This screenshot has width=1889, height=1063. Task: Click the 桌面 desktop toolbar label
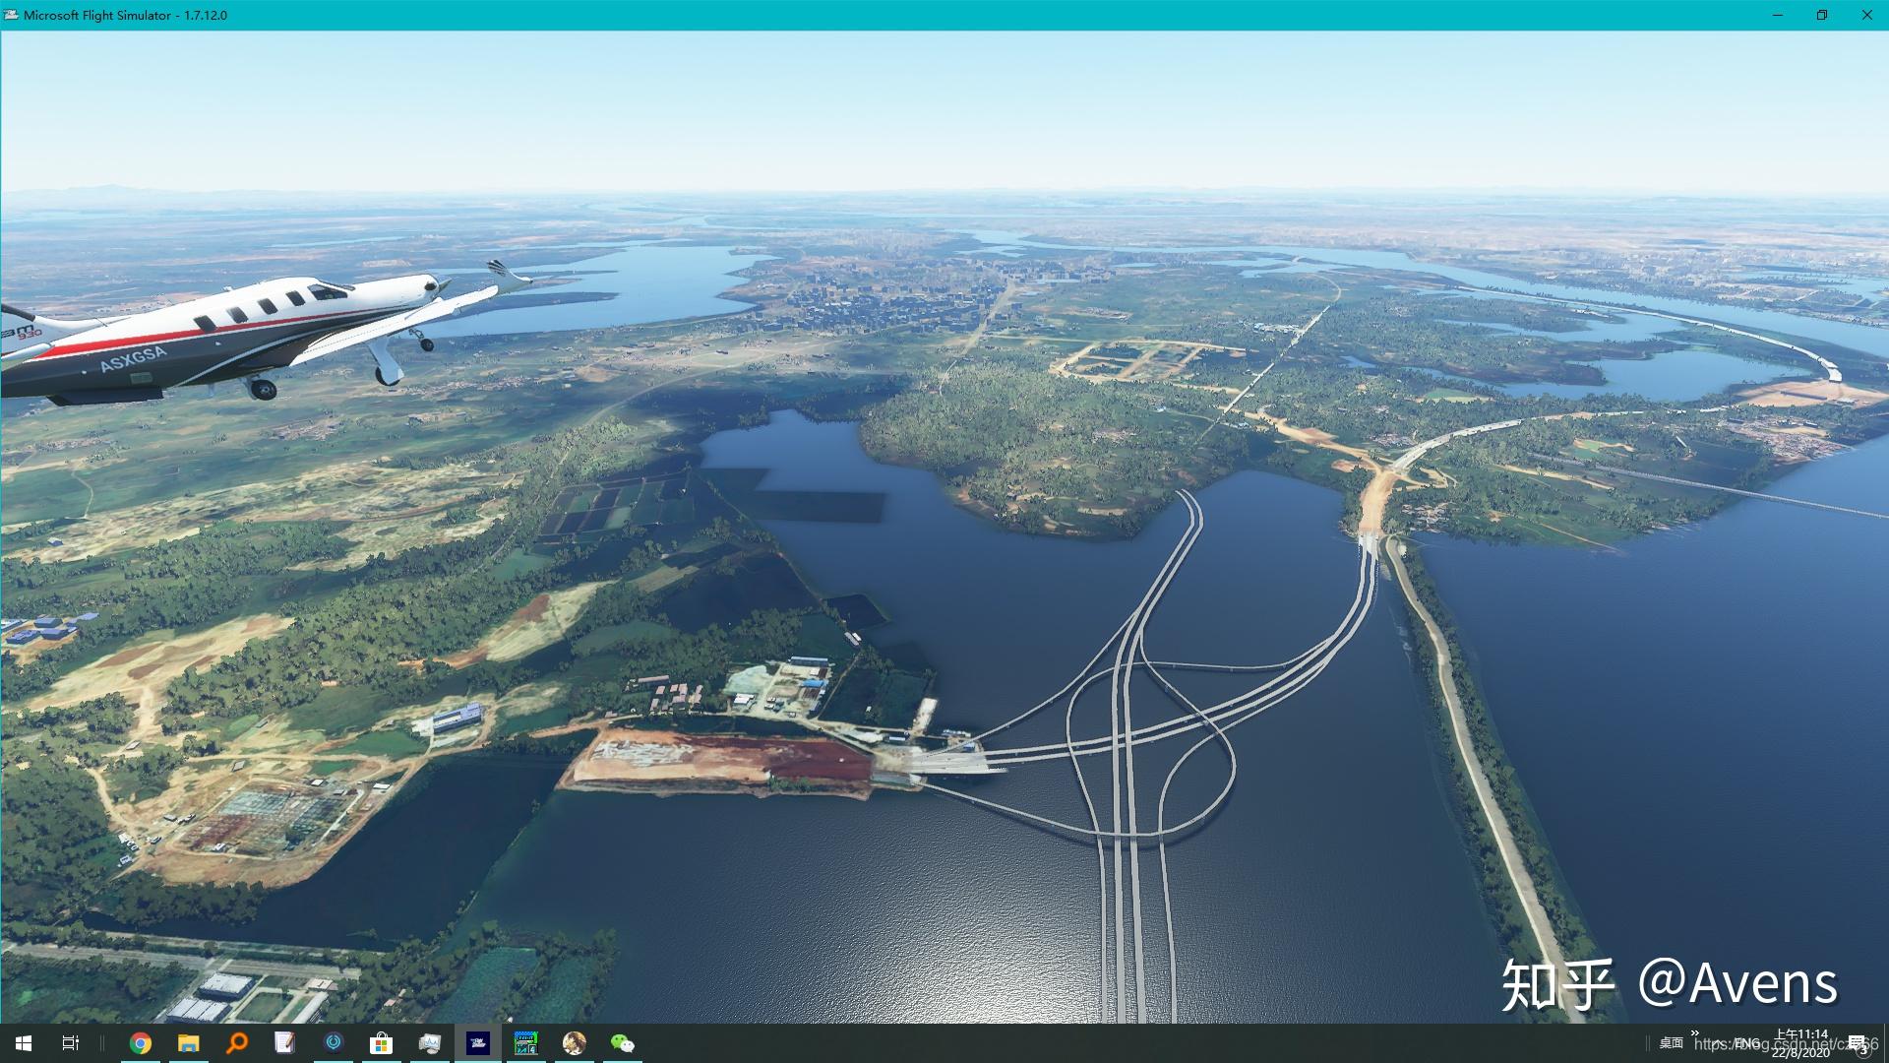coord(1671,1043)
